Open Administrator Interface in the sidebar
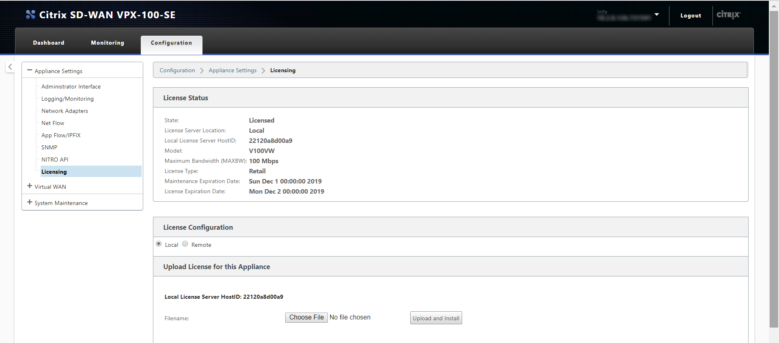The height and width of the screenshot is (343, 779). coord(71,86)
